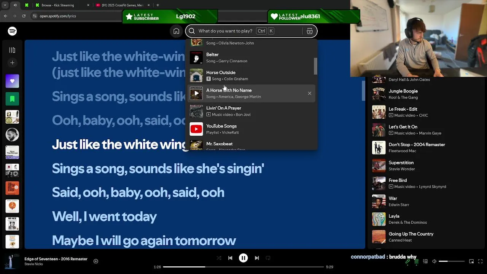
Task: Open Connect to a device
Action: pyautogui.click(x=425, y=261)
